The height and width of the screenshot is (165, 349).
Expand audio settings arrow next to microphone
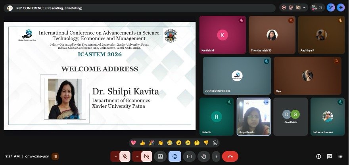pos(115,157)
